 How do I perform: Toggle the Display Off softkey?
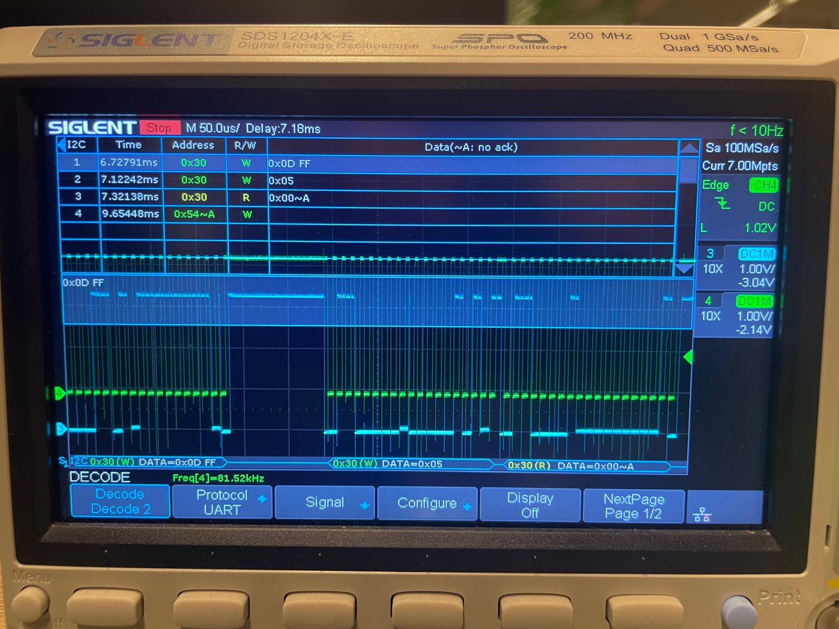(530, 505)
